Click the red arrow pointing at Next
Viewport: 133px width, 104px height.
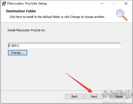(79, 83)
